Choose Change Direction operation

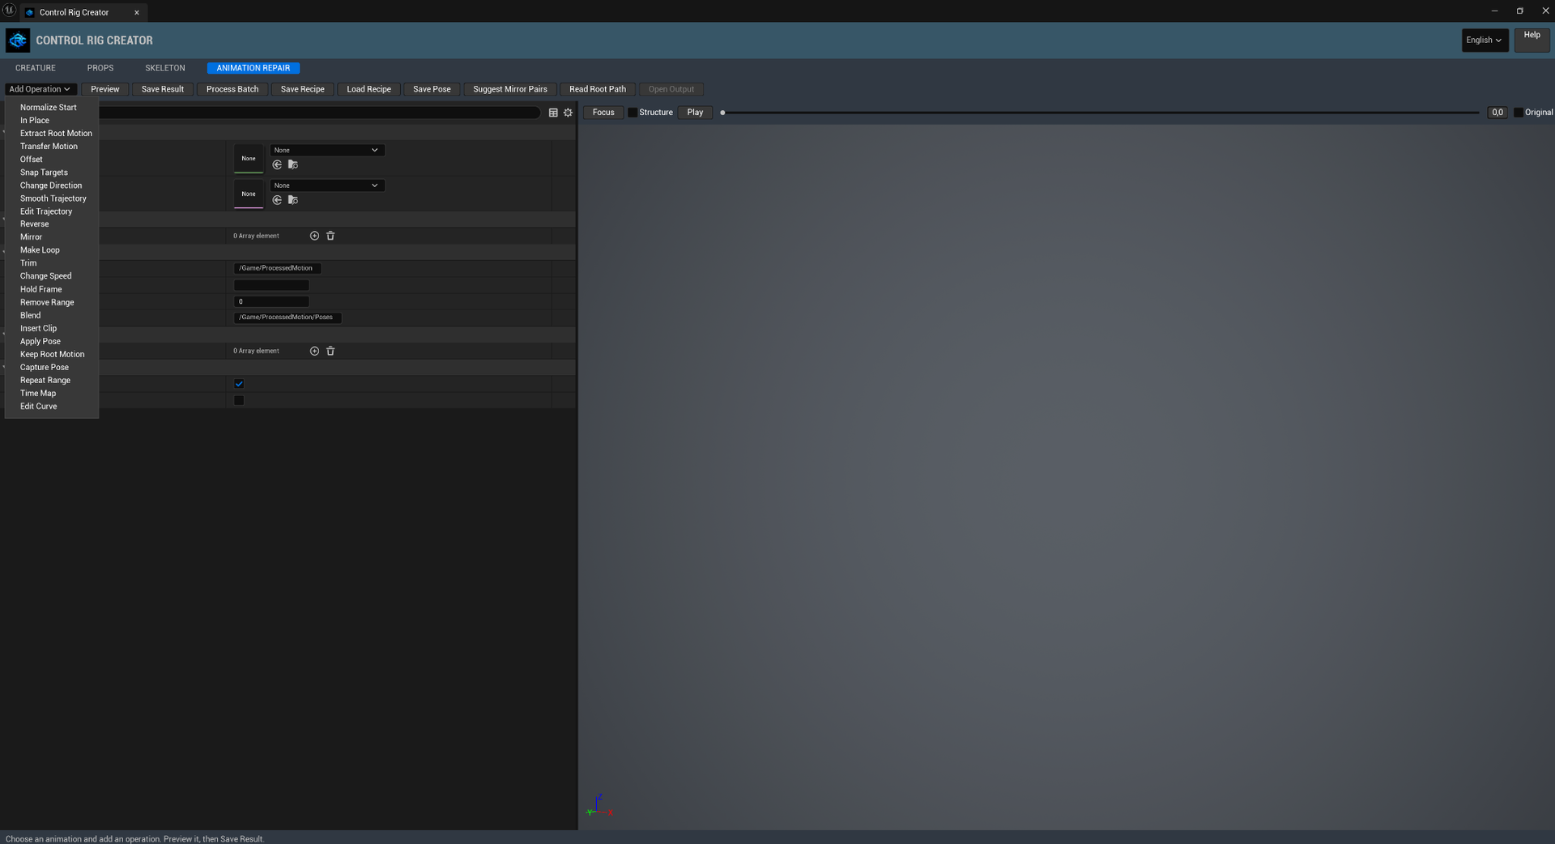tap(52, 185)
